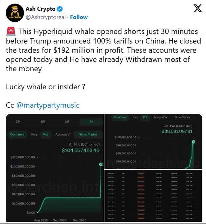Follow the Ash Crypto account

[x=79, y=17]
